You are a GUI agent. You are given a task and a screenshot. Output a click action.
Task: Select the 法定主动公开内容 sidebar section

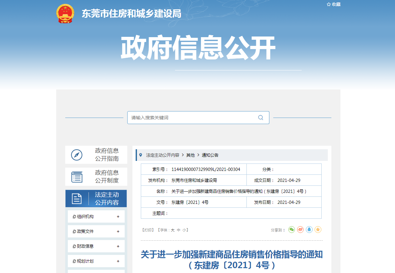tap(96, 199)
